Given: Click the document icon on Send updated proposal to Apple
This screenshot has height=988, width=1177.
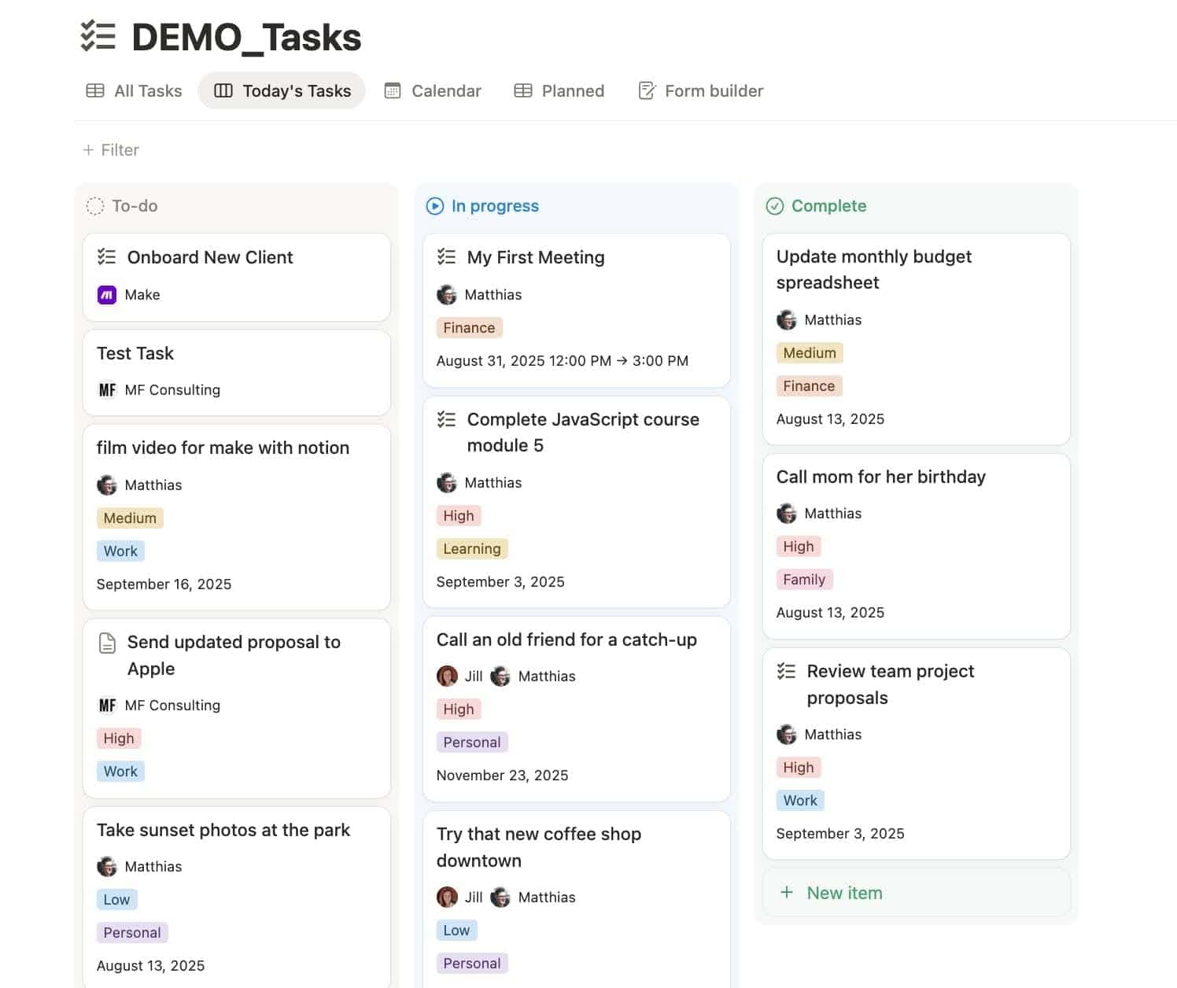Looking at the screenshot, I should pos(107,643).
